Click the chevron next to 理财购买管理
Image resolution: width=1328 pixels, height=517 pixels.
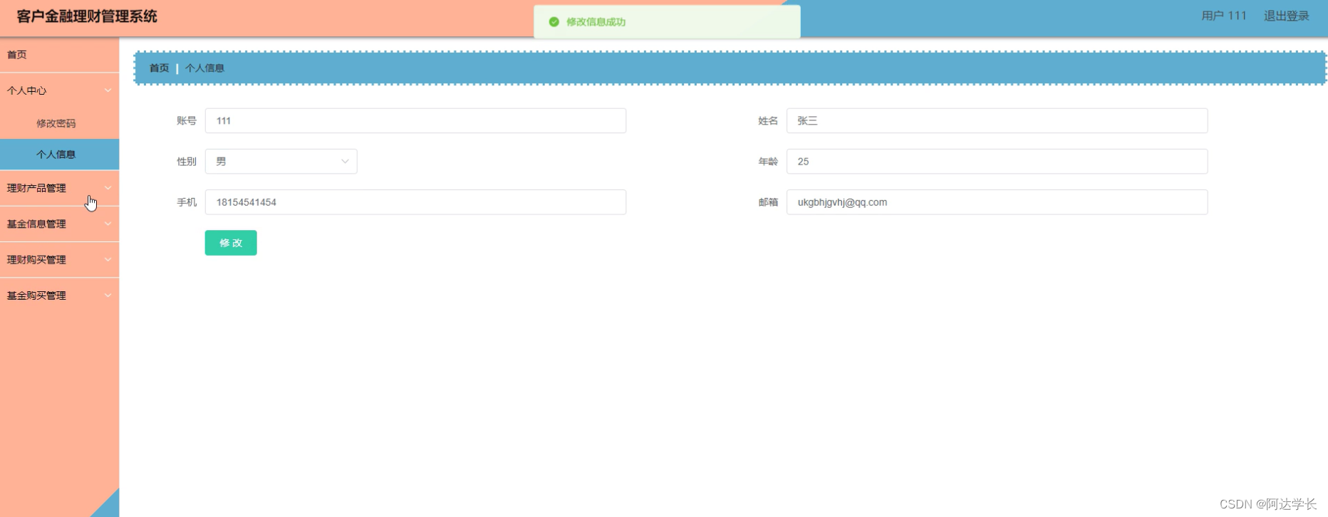tap(108, 260)
